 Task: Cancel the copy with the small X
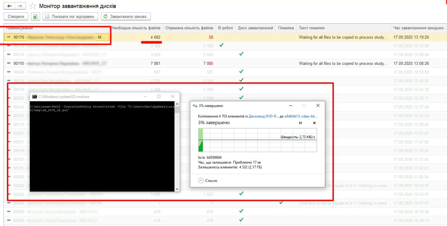point(314,123)
